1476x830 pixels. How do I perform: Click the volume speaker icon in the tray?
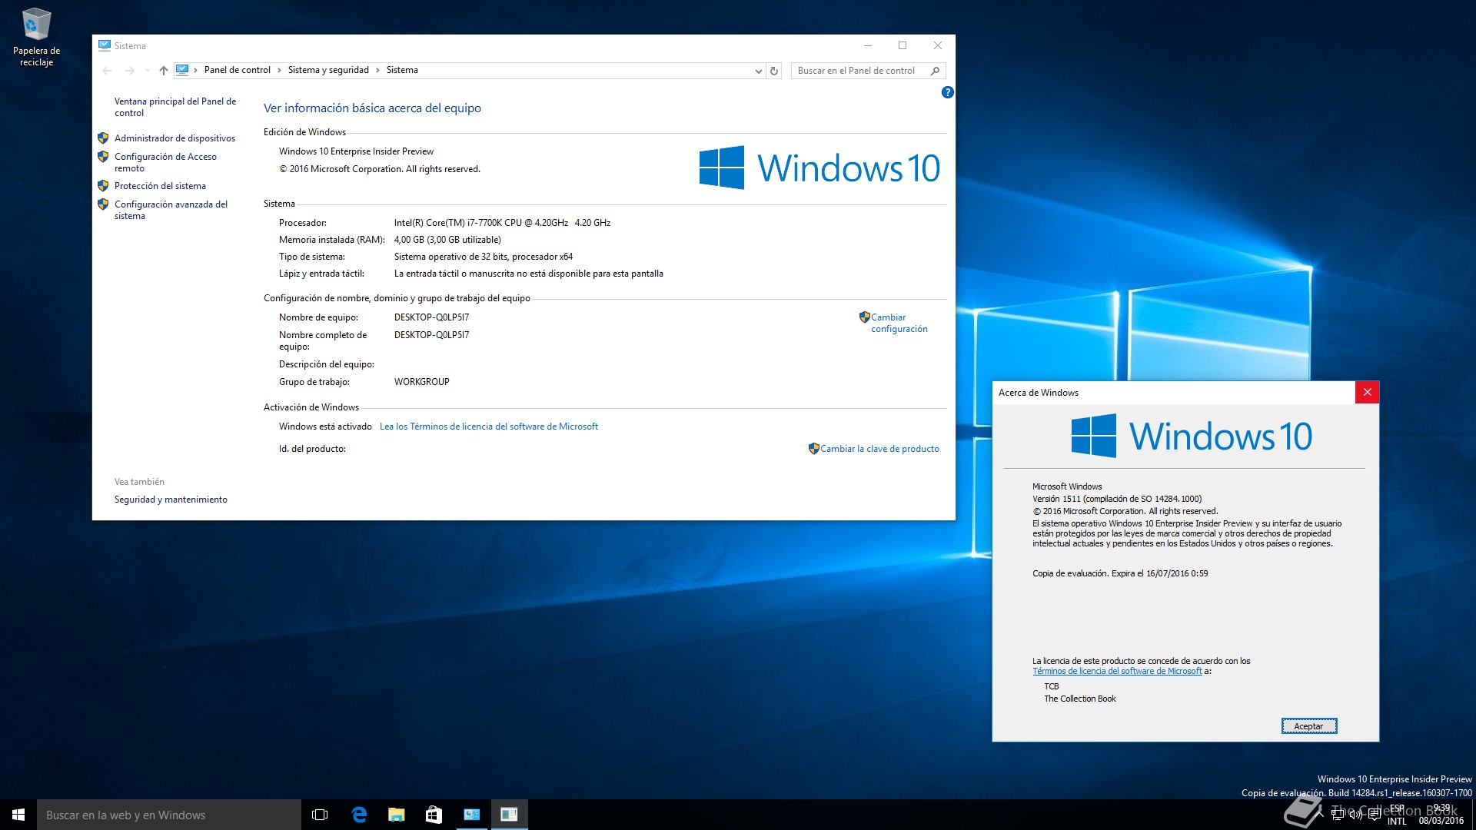[1355, 815]
